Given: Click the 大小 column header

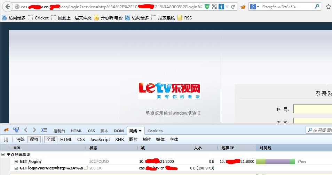Looking at the screenshot, I should point(204,148).
